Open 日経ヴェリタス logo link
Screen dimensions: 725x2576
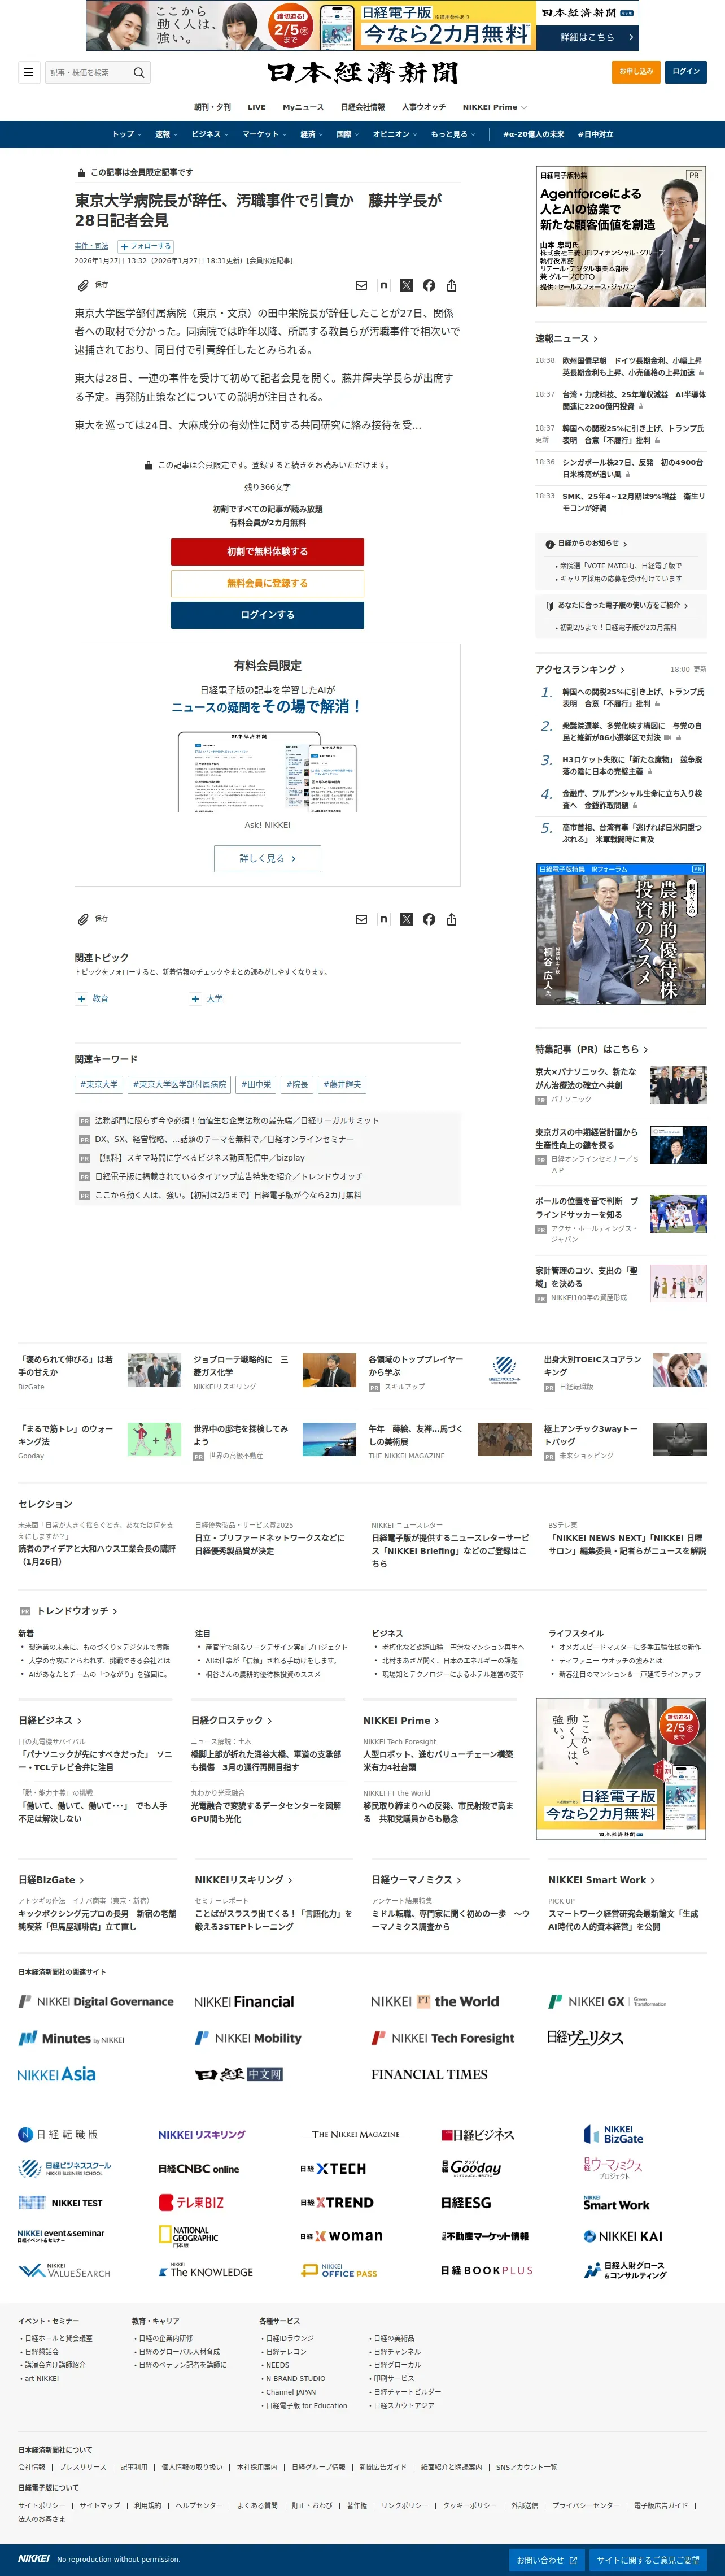[x=585, y=2037]
